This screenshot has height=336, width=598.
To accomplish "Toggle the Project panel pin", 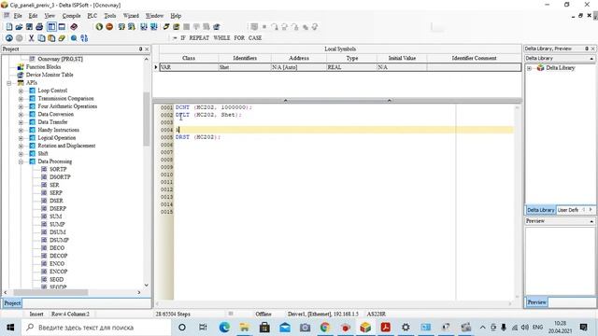I will click(x=140, y=49).
